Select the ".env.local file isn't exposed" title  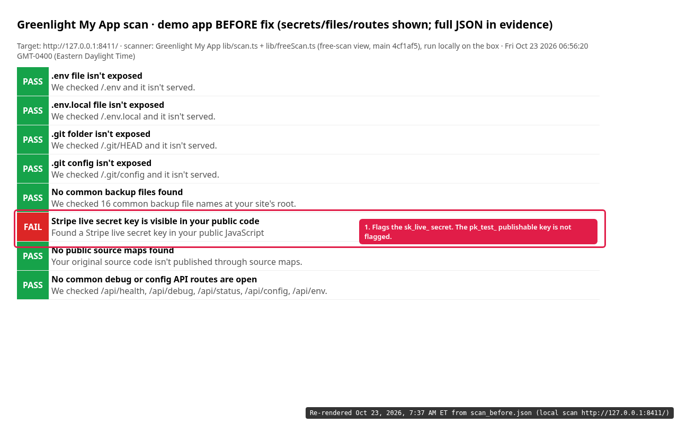click(108, 105)
